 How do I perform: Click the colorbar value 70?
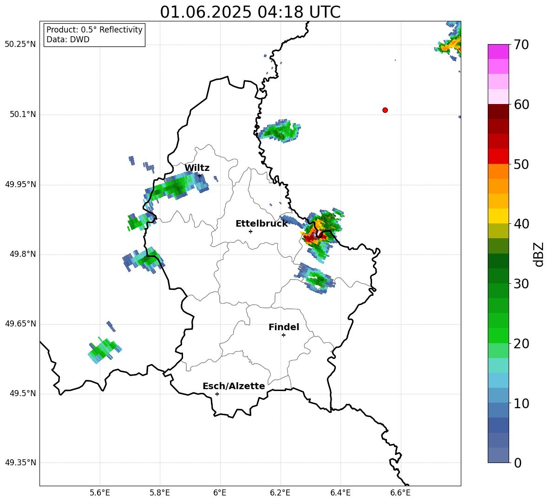(x=521, y=45)
